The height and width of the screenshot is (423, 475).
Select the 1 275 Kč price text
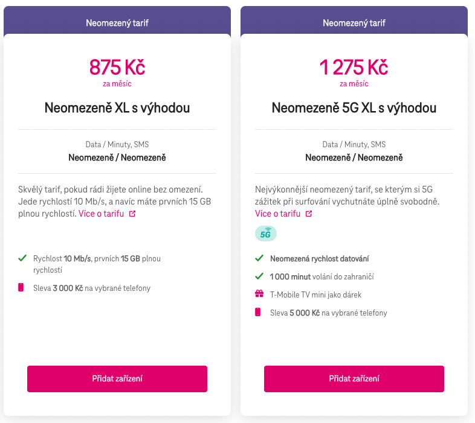(x=354, y=66)
